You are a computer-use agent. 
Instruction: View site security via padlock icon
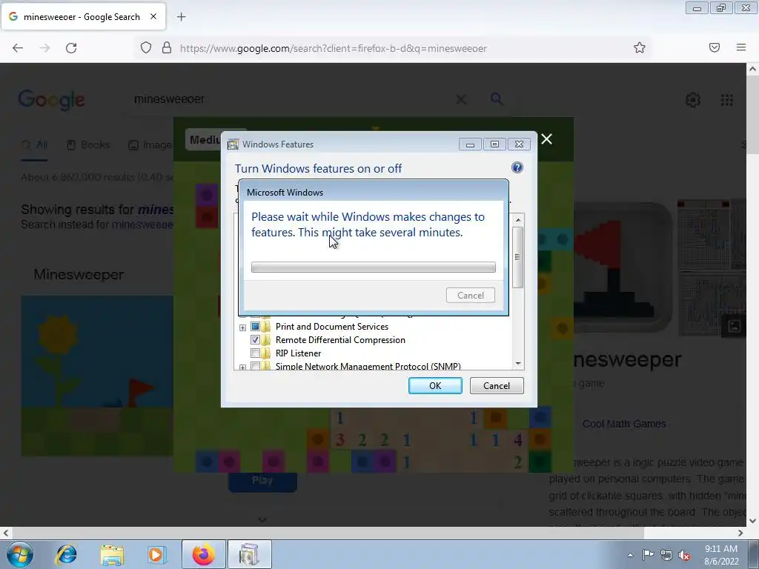[167, 48]
